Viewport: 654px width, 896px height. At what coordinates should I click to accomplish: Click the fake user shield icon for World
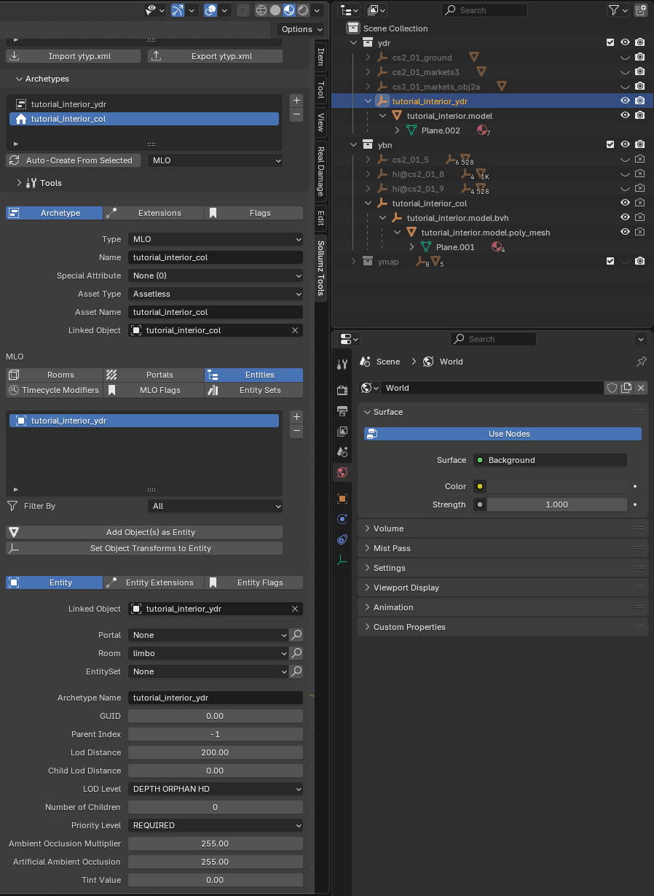(612, 388)
